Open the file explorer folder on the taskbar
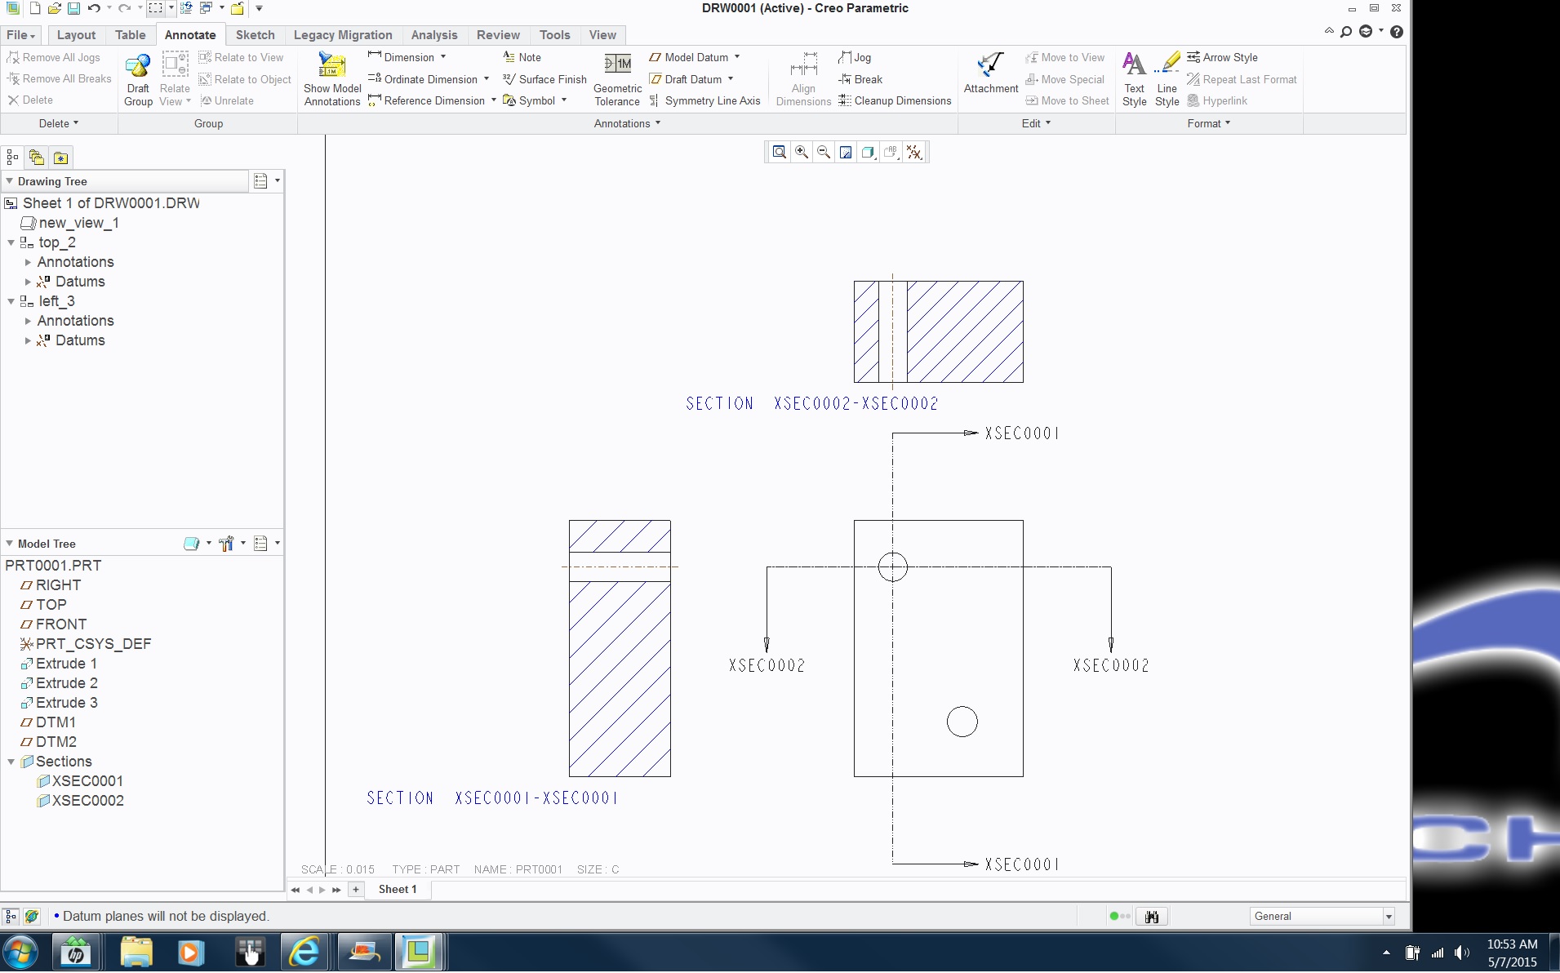 pos(136,952)
